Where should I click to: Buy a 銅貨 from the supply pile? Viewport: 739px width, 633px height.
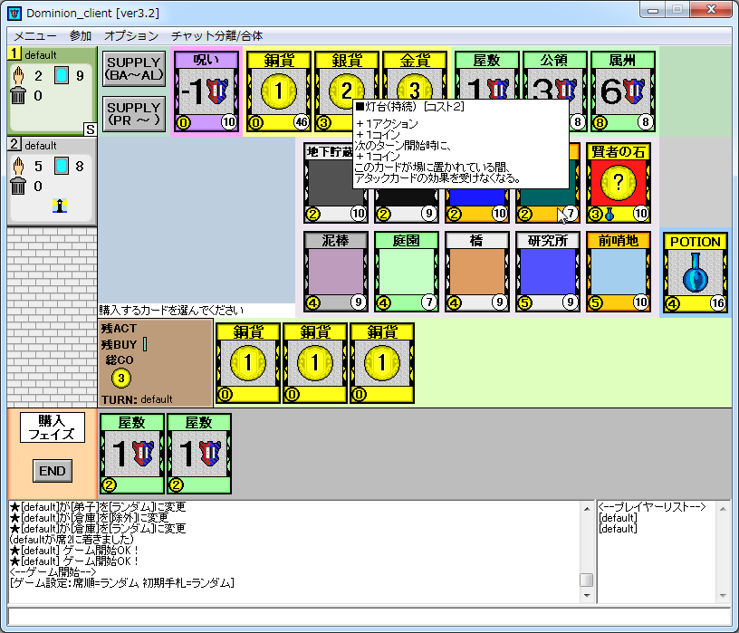pyautogui.click(x=279, y=91)
